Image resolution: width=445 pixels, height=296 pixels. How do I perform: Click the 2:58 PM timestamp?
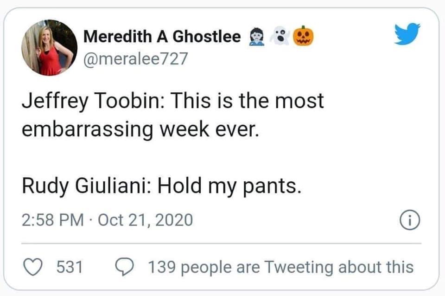coord(52,219)
